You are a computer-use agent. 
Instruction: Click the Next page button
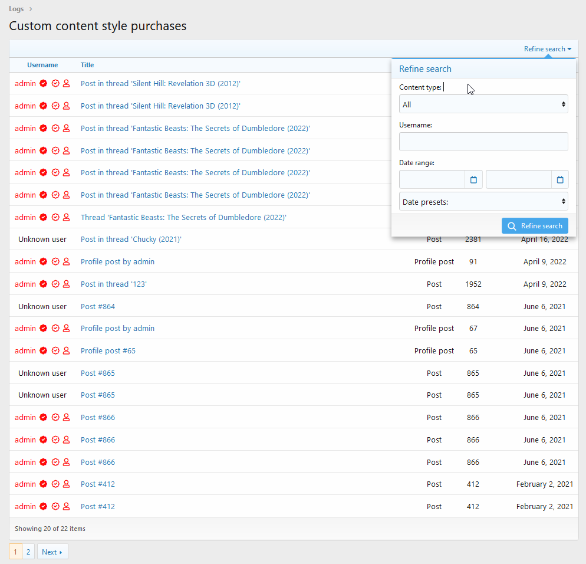52,552
